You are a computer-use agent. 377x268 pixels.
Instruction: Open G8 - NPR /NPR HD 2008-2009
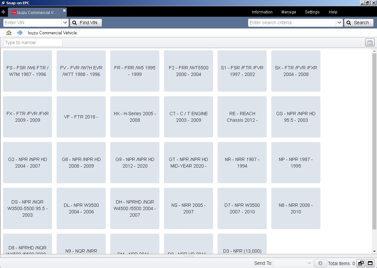tap(81, 163)
